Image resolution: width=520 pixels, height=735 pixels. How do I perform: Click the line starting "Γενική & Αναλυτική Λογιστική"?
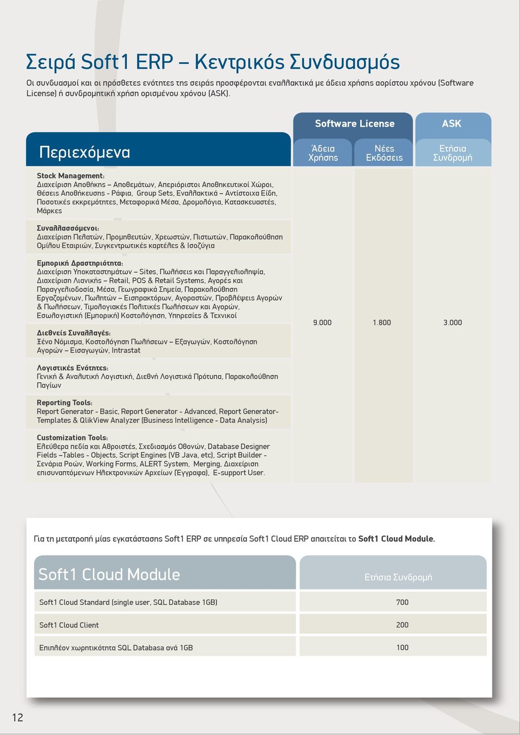pos(158,377)
